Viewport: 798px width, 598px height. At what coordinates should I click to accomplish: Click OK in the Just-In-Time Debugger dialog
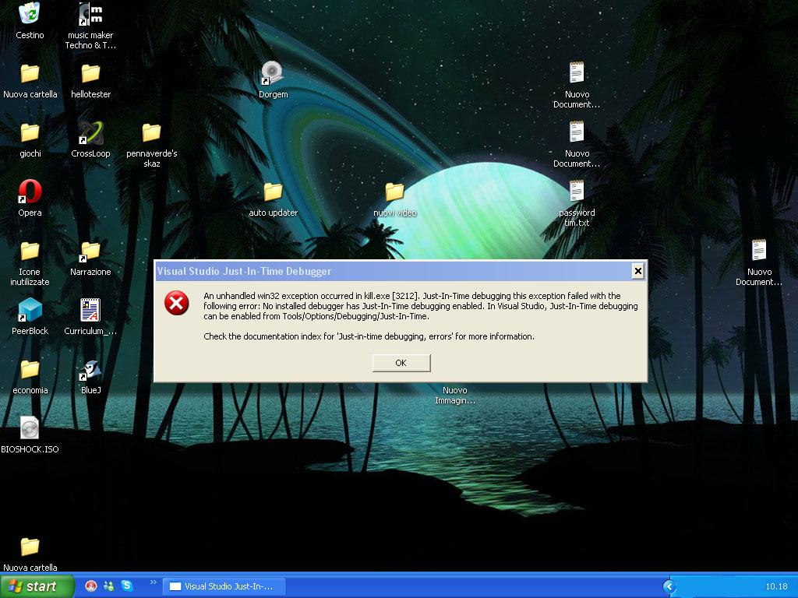[x=401, y=363]
